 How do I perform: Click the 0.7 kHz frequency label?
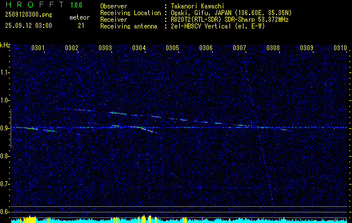click(x=4, y=184)
